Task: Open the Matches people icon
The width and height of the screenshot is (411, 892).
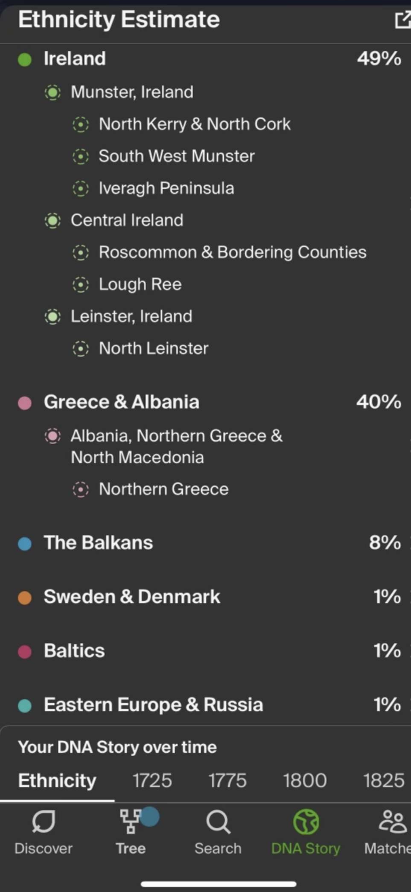Action: [x=392, y=822]
